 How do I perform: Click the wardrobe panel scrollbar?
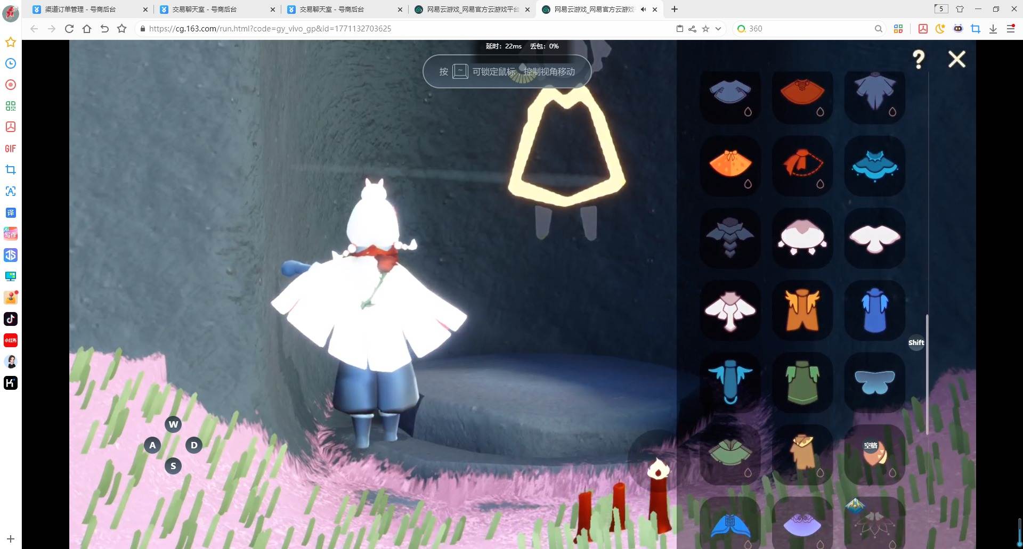click(x=927, y=374)
